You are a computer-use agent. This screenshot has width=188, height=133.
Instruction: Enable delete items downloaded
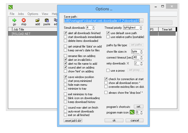65,41
